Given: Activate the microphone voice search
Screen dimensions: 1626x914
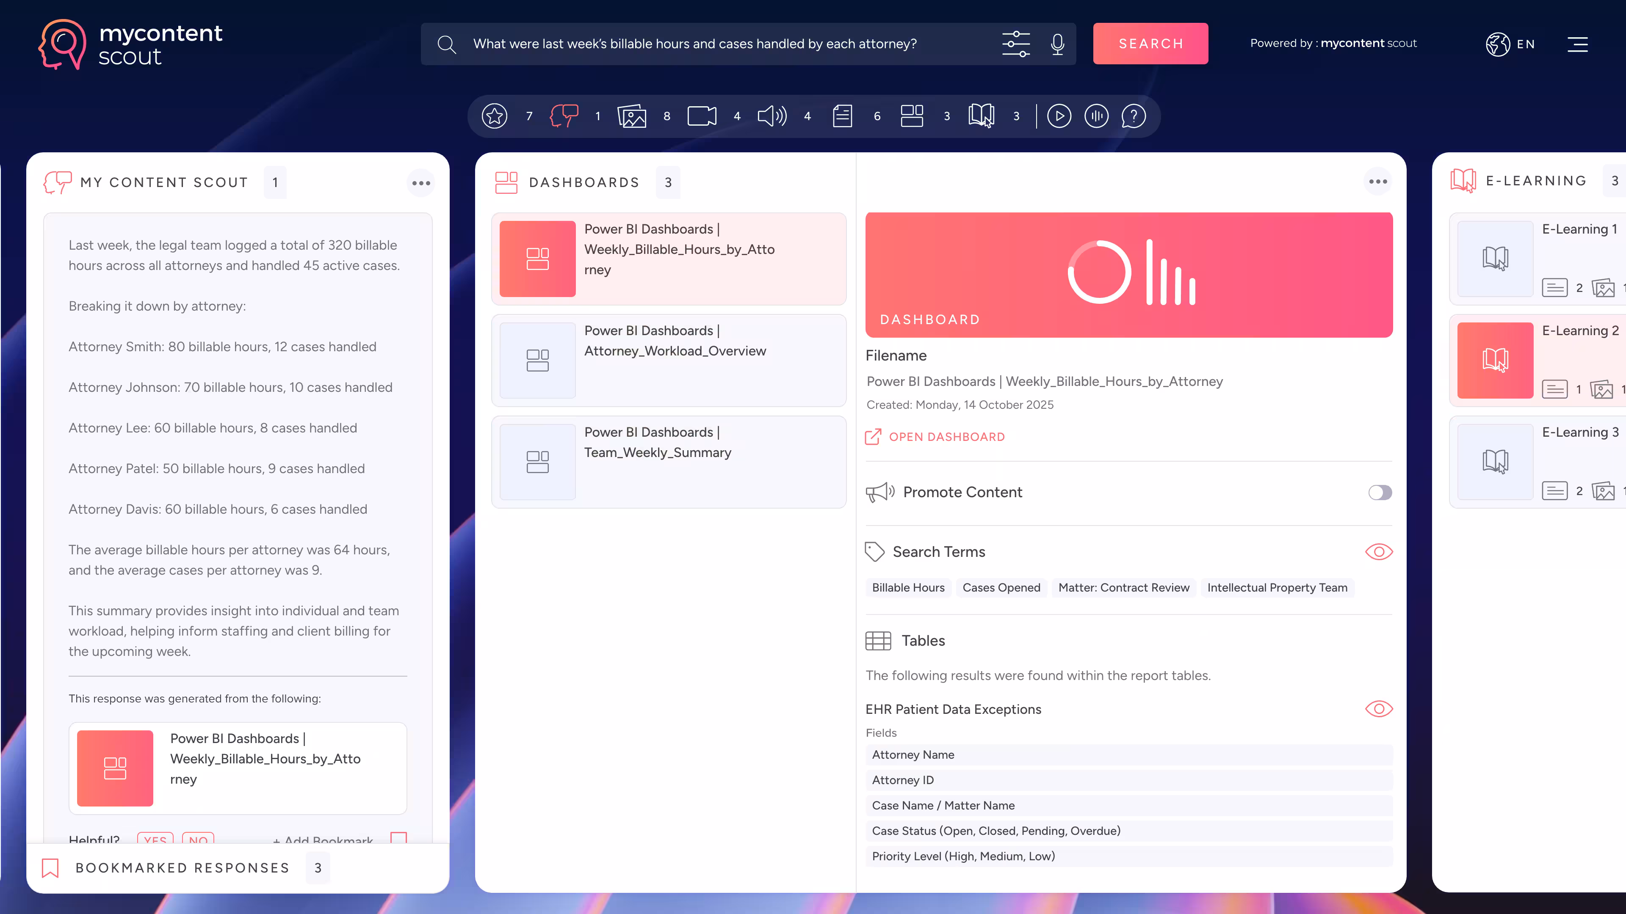Looking at the screenshot, I should point(1058,44).
